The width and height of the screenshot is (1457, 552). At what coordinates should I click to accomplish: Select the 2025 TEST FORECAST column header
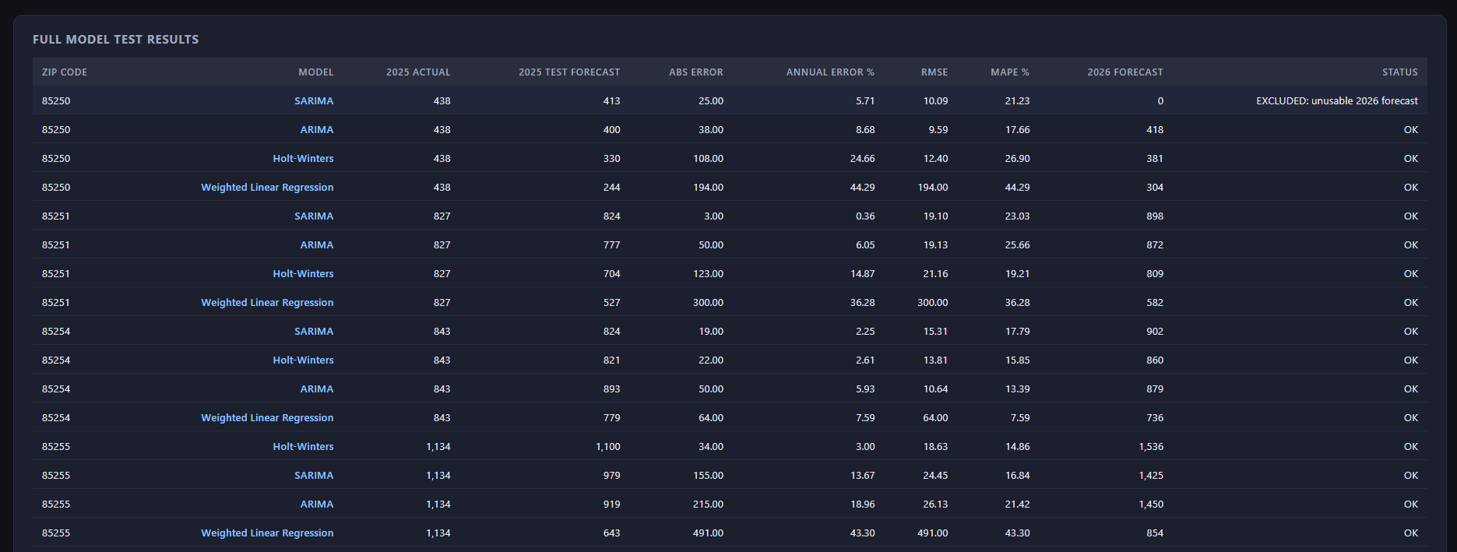click(x=569, y=72)
